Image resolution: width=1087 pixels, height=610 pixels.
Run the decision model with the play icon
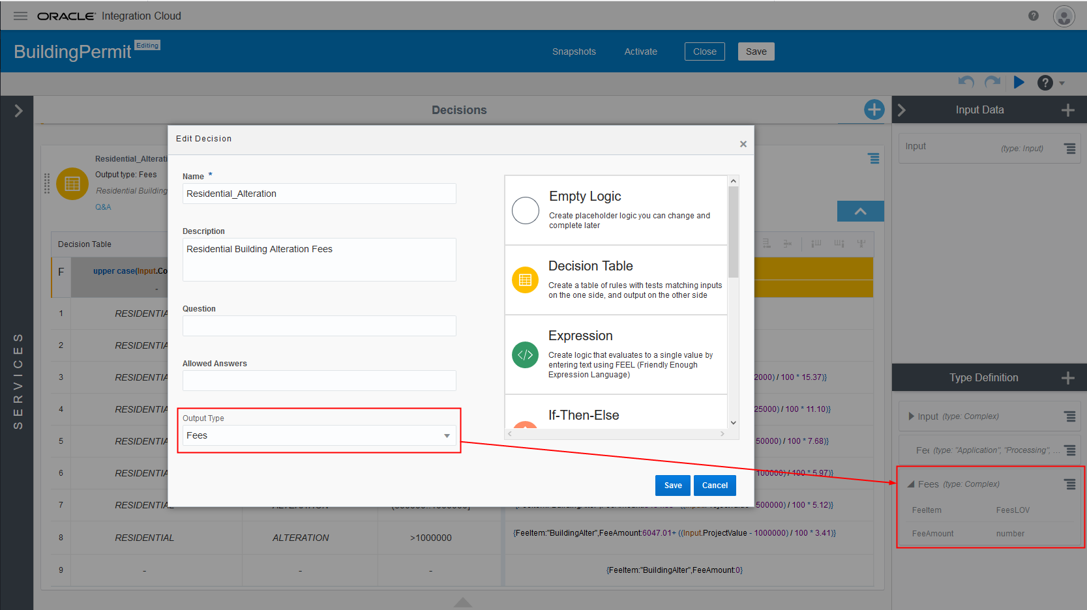click(x=1020, y=83)
